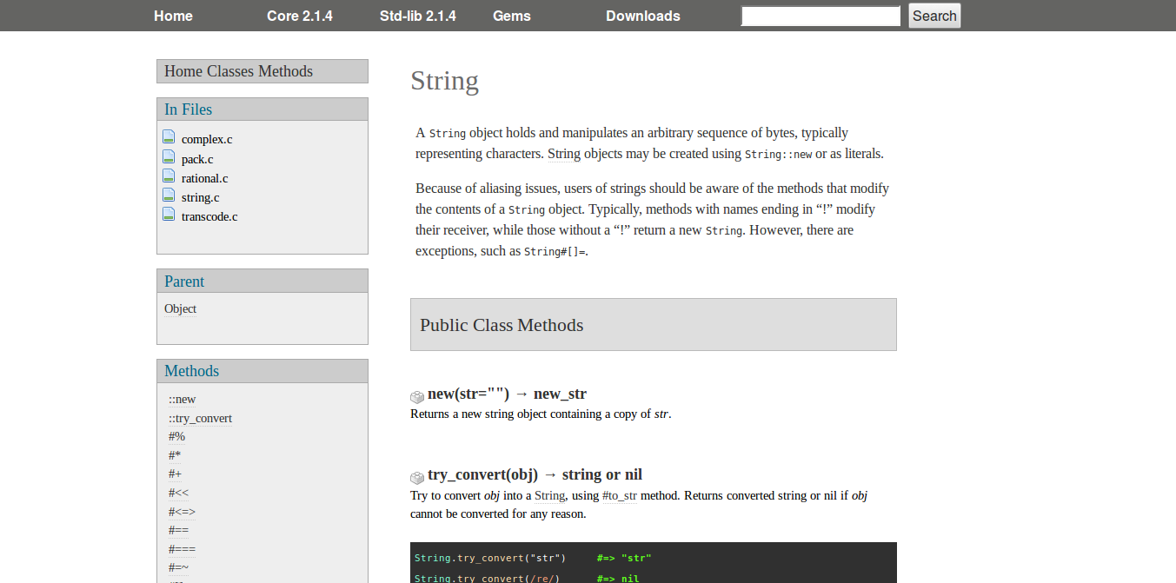This screenshot has width=1176, height=583.
Task: Click the file icon beside string.c
Action: [x=169, y=195]
